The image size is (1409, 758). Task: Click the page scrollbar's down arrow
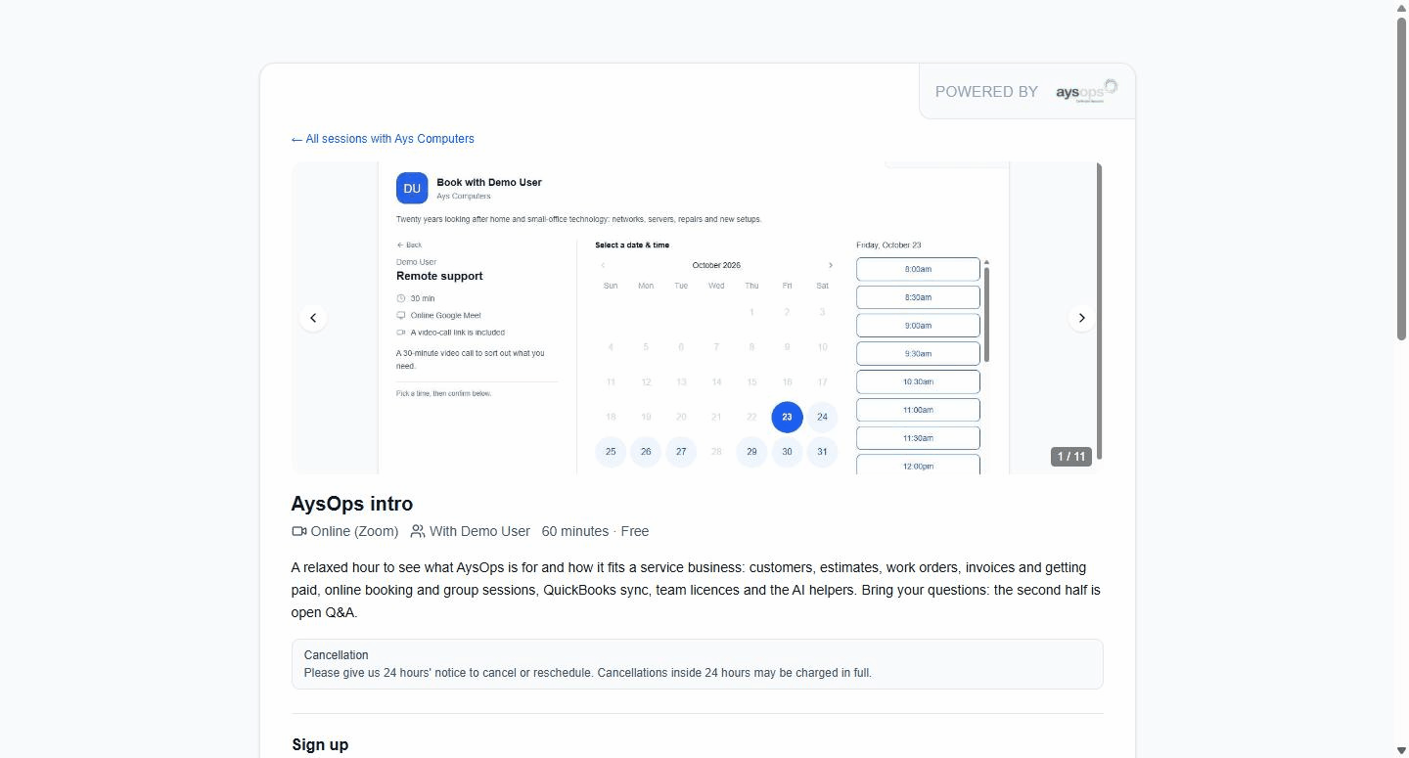click(x=1401, y=750)
